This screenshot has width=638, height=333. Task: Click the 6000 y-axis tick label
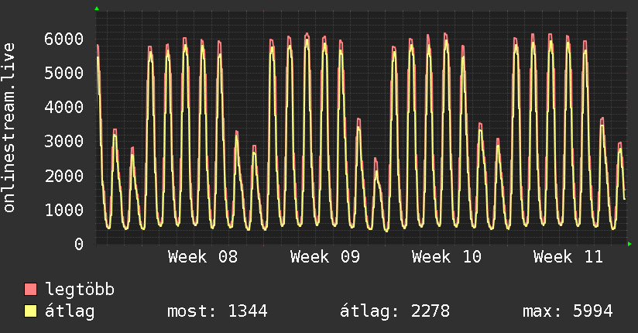click(64, 39)
